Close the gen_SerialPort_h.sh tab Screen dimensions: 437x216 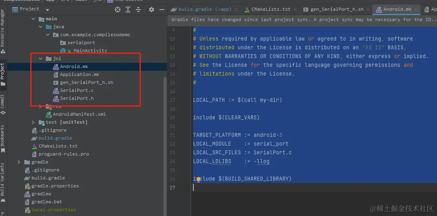pyautogui.click(x=368, y=10)
